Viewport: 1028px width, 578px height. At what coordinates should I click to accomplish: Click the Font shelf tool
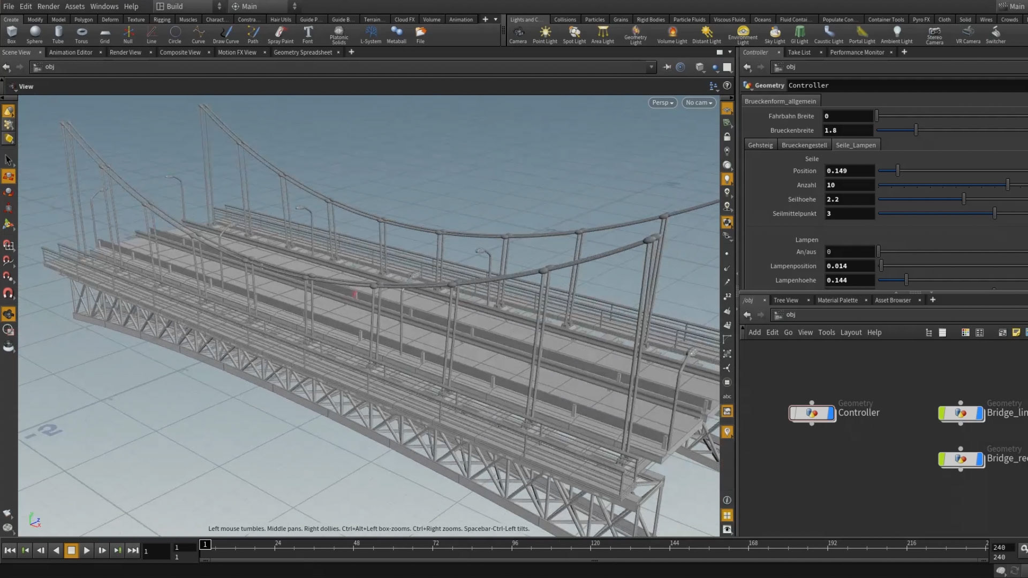click(307, 34)
